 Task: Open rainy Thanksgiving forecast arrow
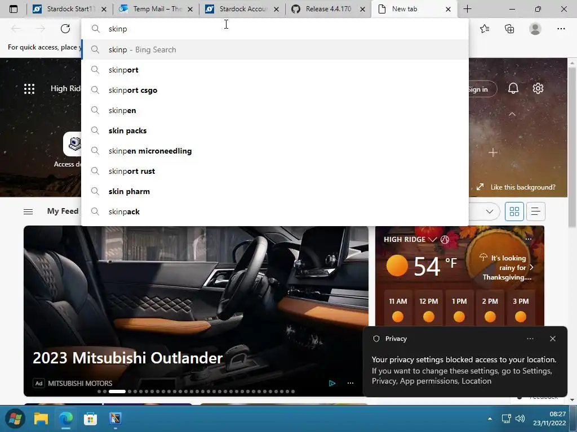click(531, 267)
